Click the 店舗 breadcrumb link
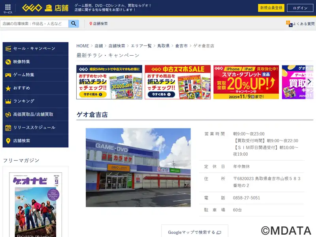316x237 pixels. coord(99,46)
